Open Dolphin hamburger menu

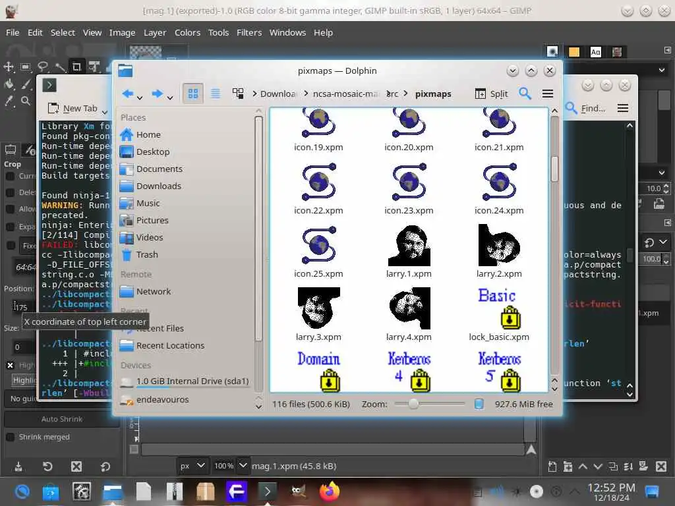click(548, 94)
